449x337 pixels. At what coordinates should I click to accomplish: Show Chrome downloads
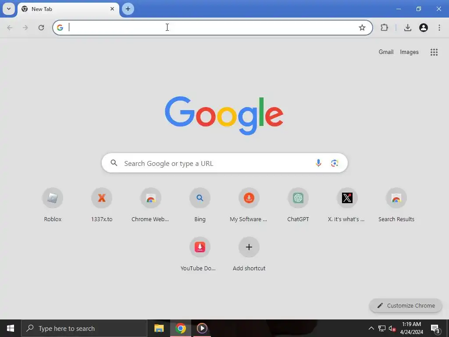[408, 28]
